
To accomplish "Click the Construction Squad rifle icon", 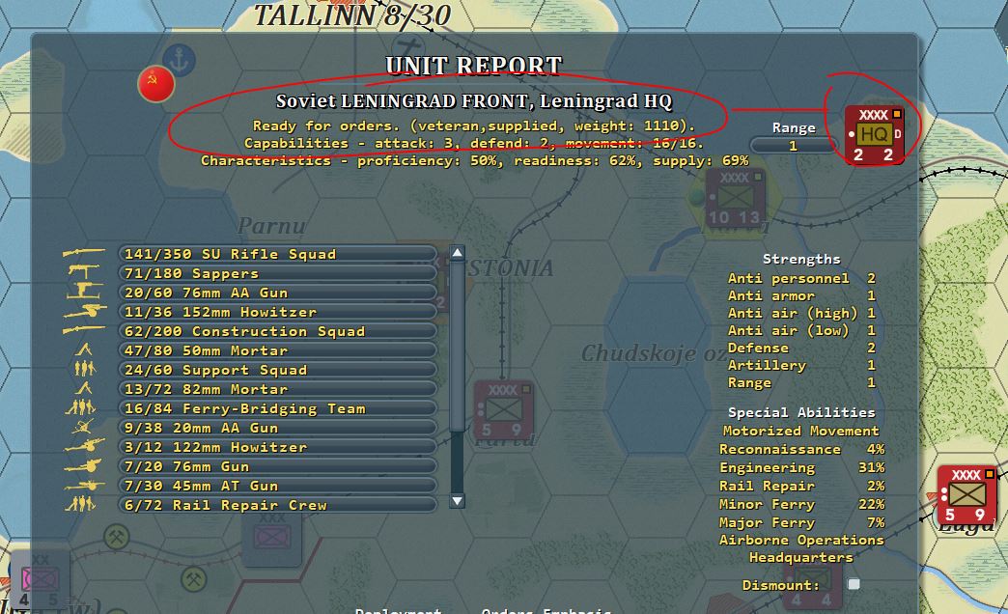I will pos(84,330).
